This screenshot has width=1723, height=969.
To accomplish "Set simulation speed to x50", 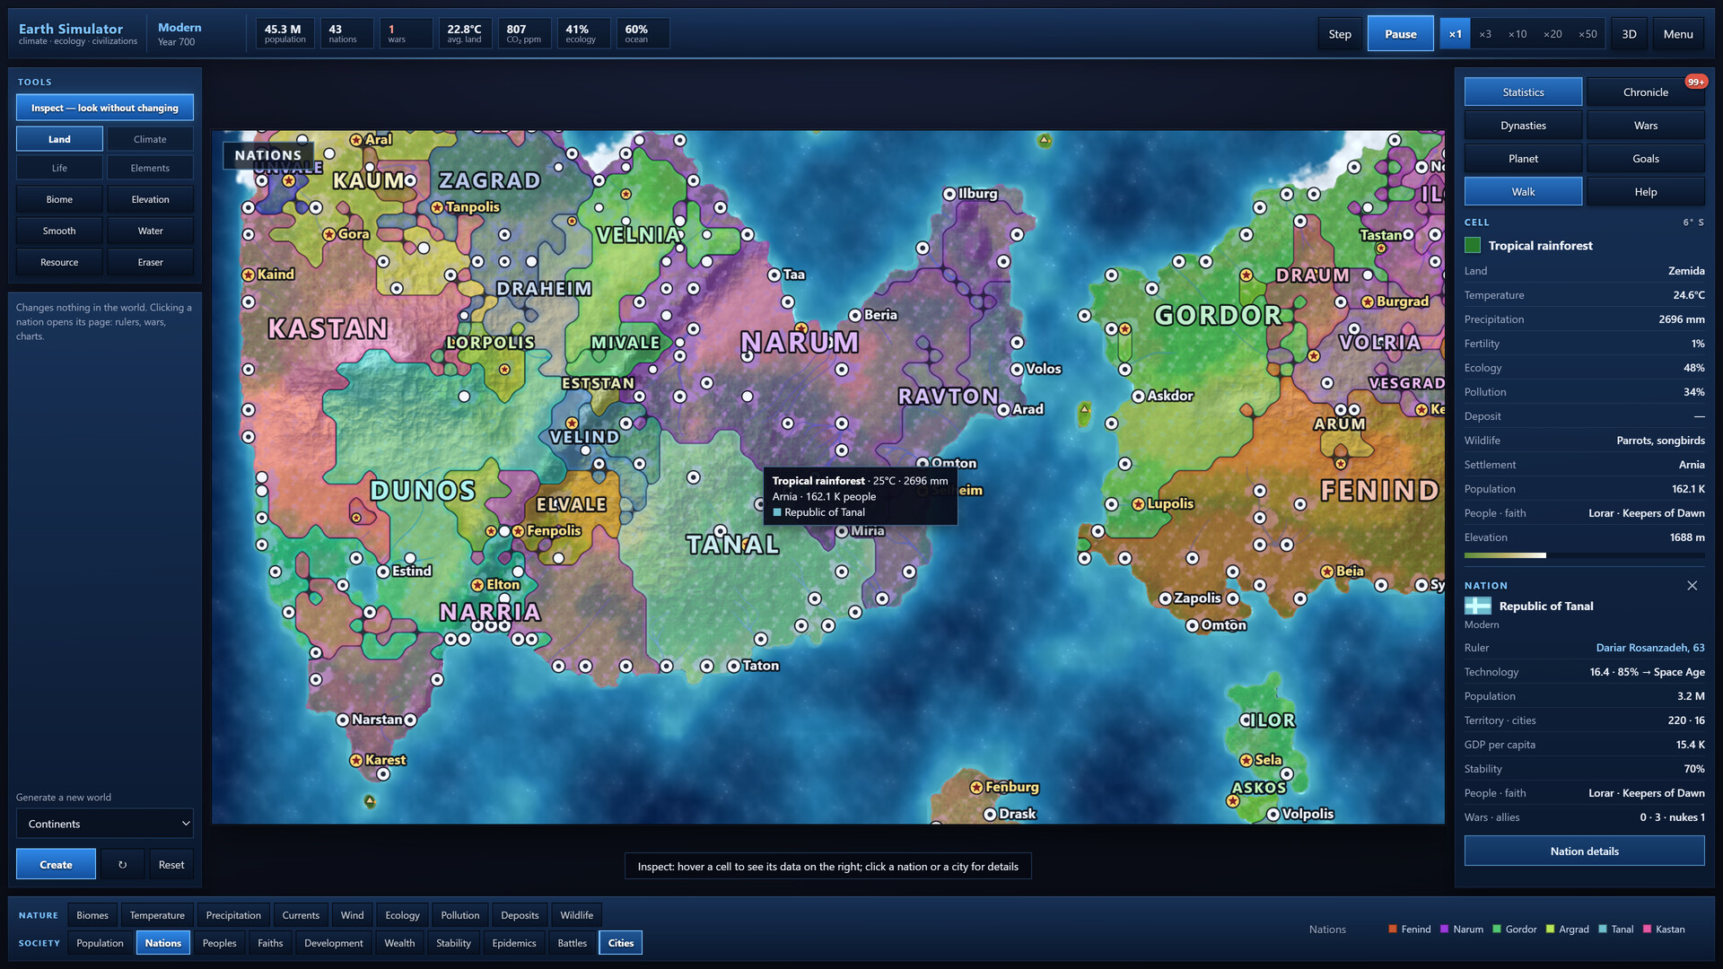I will (1587, 34).
